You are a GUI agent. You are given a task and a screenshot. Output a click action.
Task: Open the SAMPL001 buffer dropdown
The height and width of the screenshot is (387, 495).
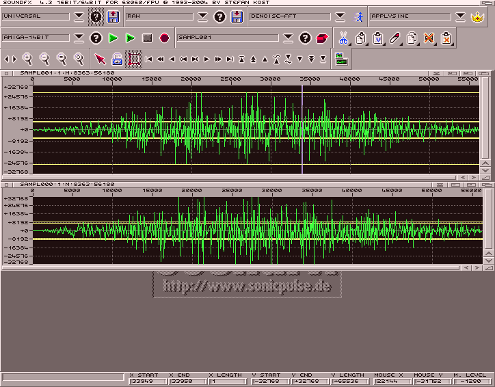[288, 38]
